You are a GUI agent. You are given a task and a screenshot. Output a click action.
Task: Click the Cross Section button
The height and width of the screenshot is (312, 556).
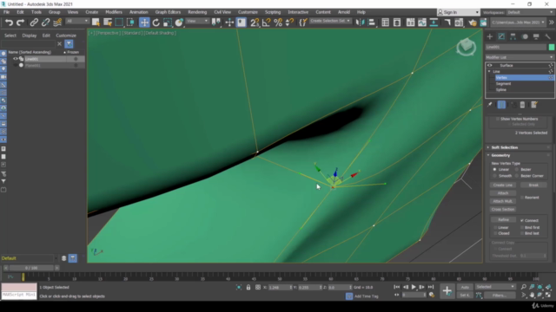click(x=503, y=210)
